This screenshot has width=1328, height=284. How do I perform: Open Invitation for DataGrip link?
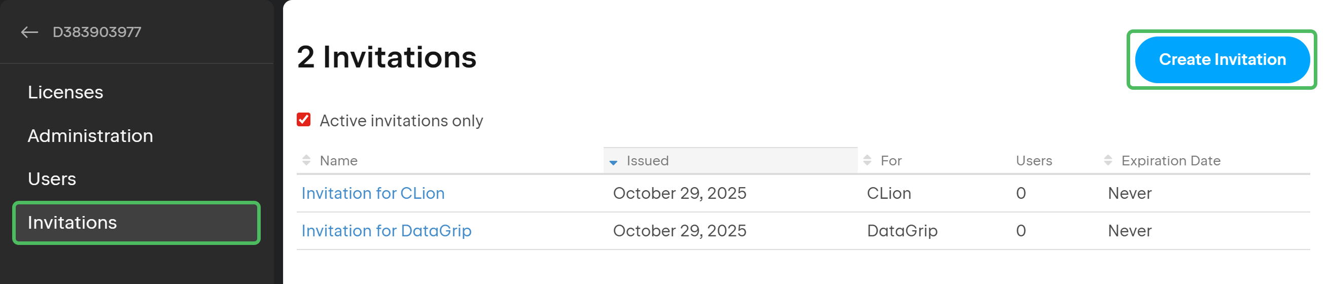(386, 231)
